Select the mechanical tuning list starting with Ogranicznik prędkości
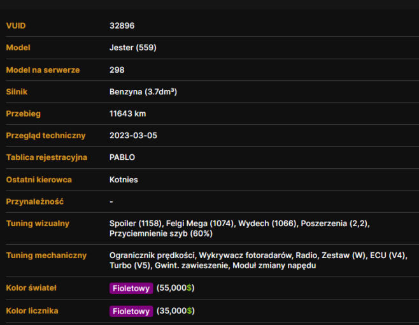 [x=259, y=260]
